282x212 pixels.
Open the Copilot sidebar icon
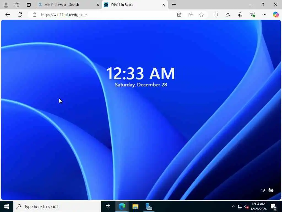point(276,15)
